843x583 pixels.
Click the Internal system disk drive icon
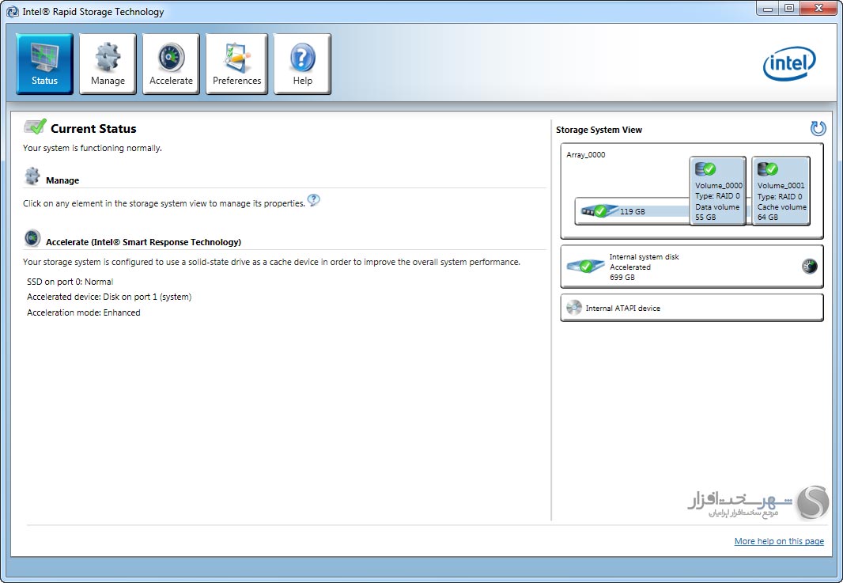[585, 267]
